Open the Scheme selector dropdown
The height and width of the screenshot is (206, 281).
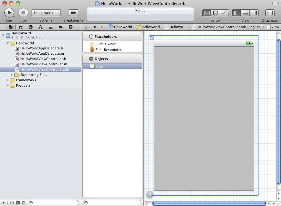coord(46,13)
